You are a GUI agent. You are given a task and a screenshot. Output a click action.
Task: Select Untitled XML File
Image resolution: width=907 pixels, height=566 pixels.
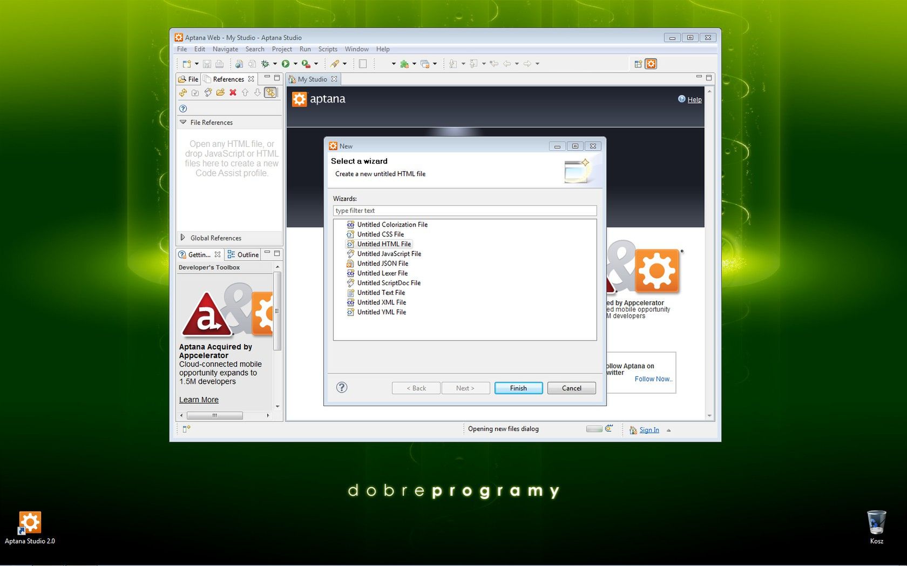pos(381,302)
